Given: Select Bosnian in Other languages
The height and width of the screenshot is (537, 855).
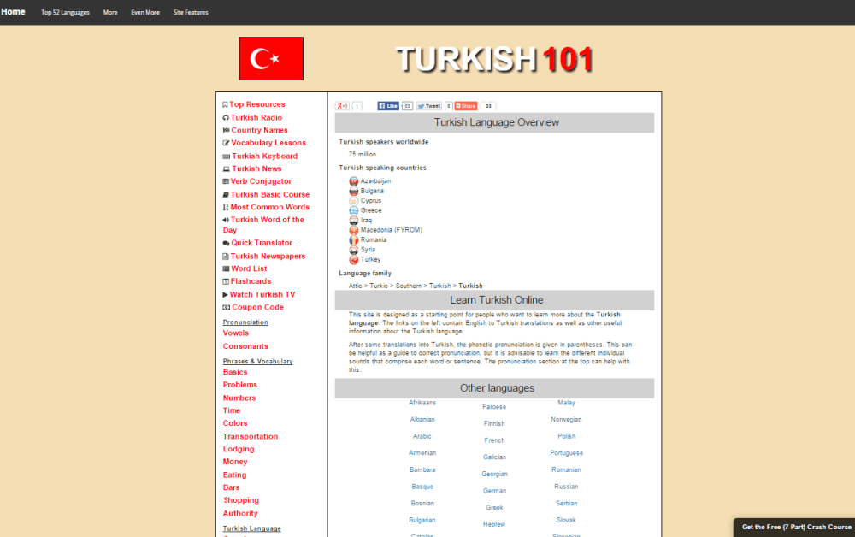Looking at the screenshot, I should pos(422,504).
